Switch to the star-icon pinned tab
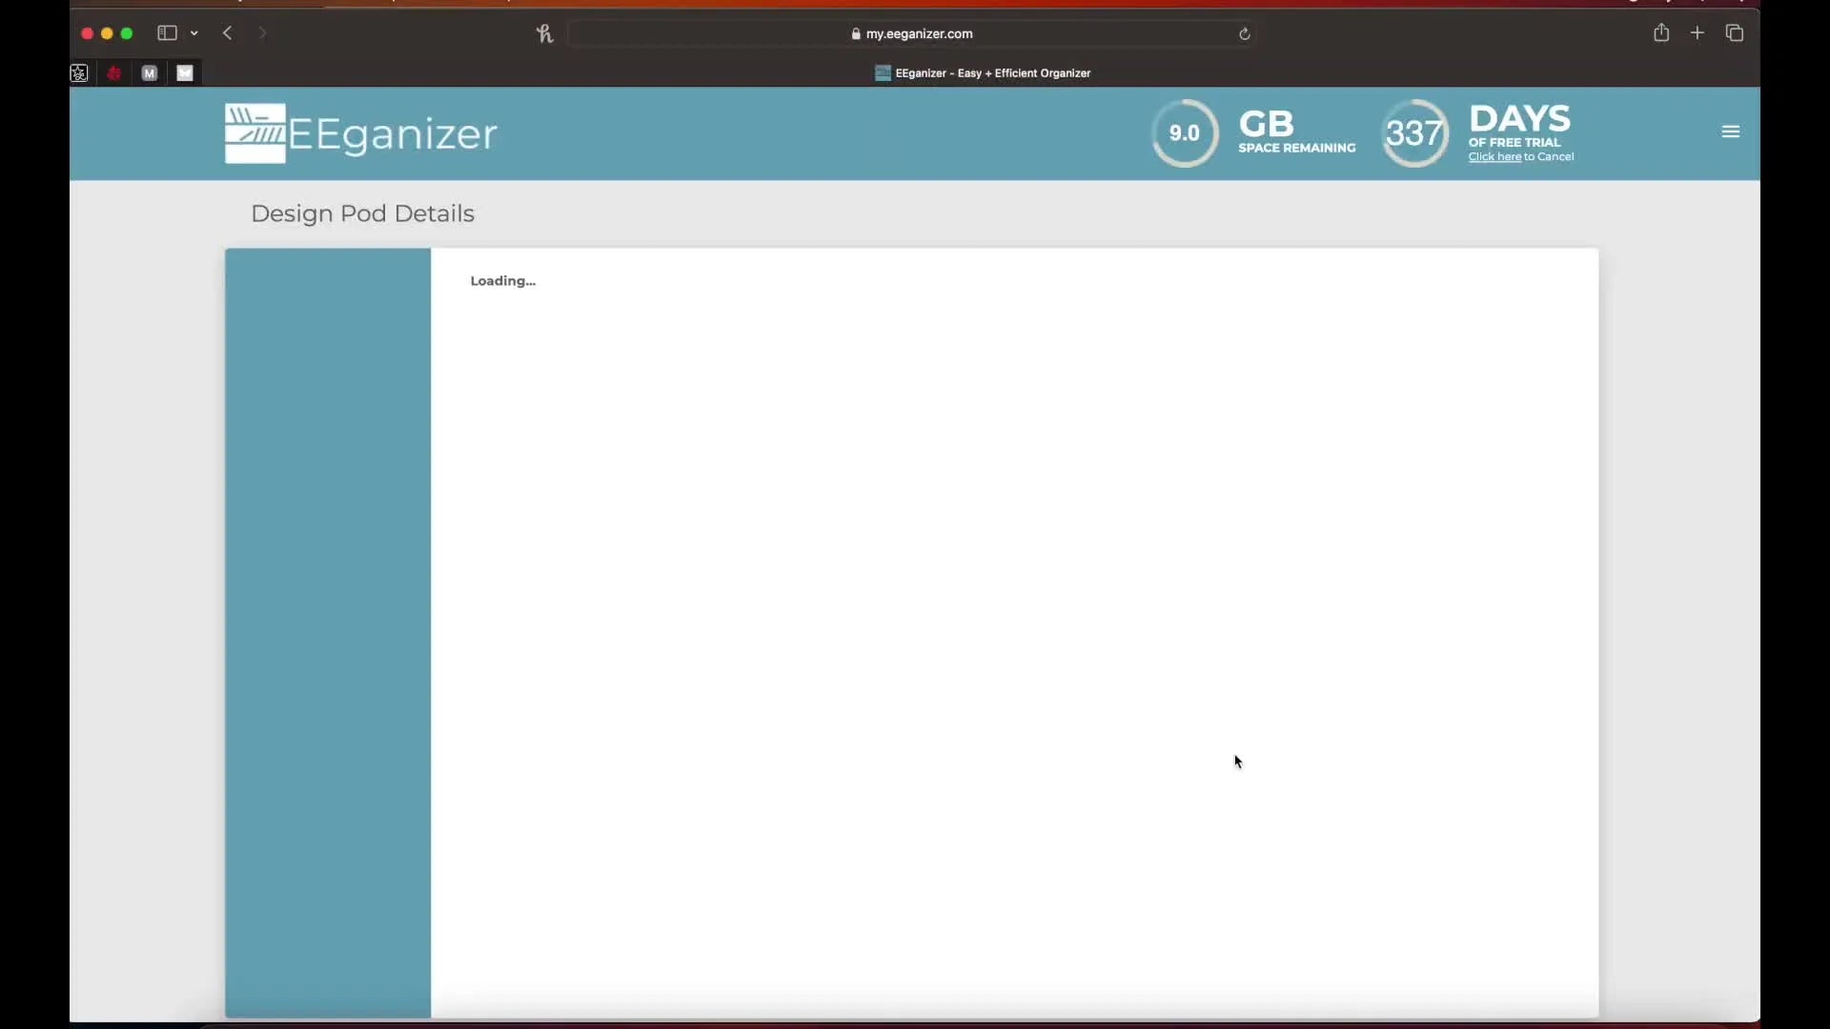The width and height of the screenshot is (1830, 1029). pyautogui.click(x=79, y=73)
